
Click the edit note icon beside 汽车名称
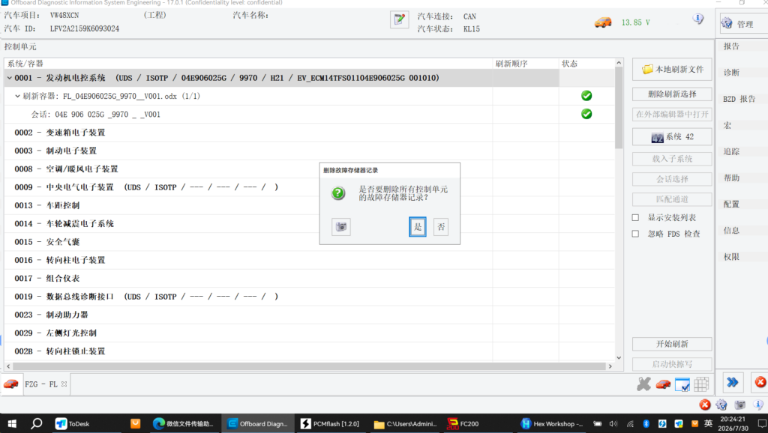point(400,20)
